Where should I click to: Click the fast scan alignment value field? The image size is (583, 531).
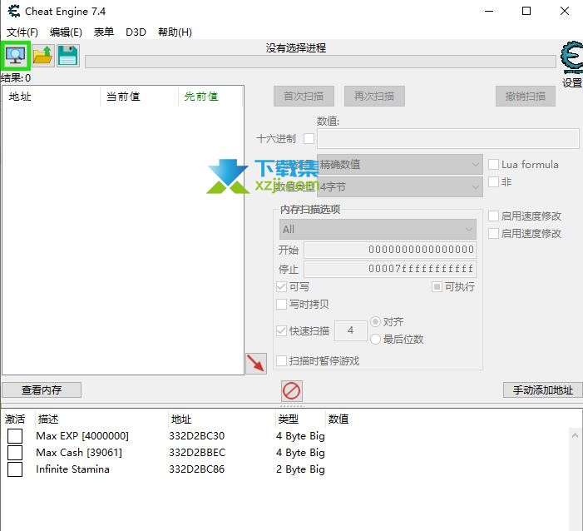(351, 330)
